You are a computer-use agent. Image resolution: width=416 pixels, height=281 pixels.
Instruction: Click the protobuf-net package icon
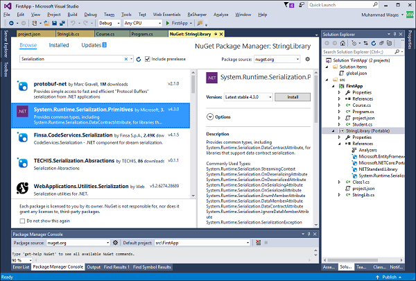pos(21,87)
